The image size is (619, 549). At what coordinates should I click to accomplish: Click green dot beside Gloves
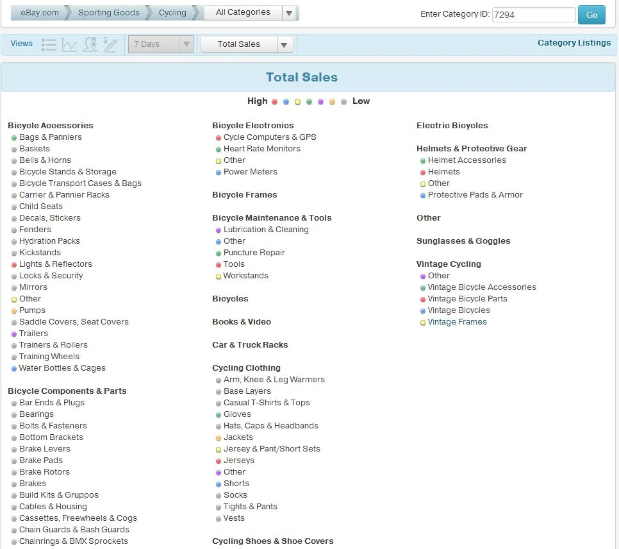(x=219, y=415)
